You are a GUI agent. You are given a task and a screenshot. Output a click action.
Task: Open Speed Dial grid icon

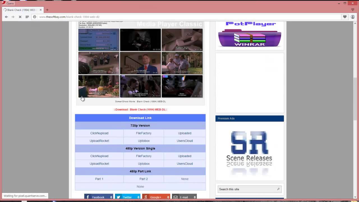27,17
